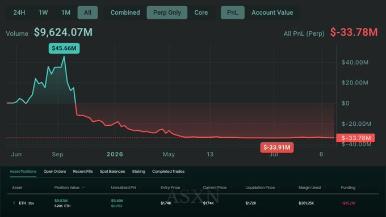Click the $-20.00M y-axis label
Image resolution: width=386 pixels, height=217 pixels.
356,124
